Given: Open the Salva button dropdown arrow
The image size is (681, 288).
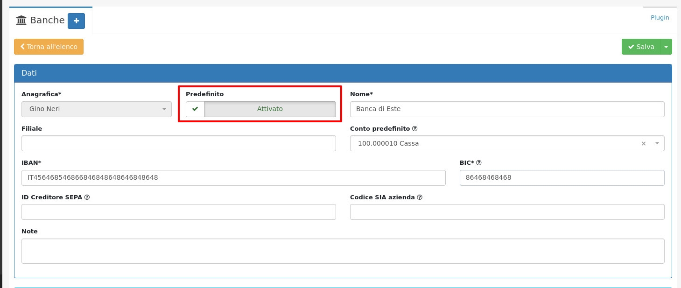Looking at the screenshot, I should point(666,47).
